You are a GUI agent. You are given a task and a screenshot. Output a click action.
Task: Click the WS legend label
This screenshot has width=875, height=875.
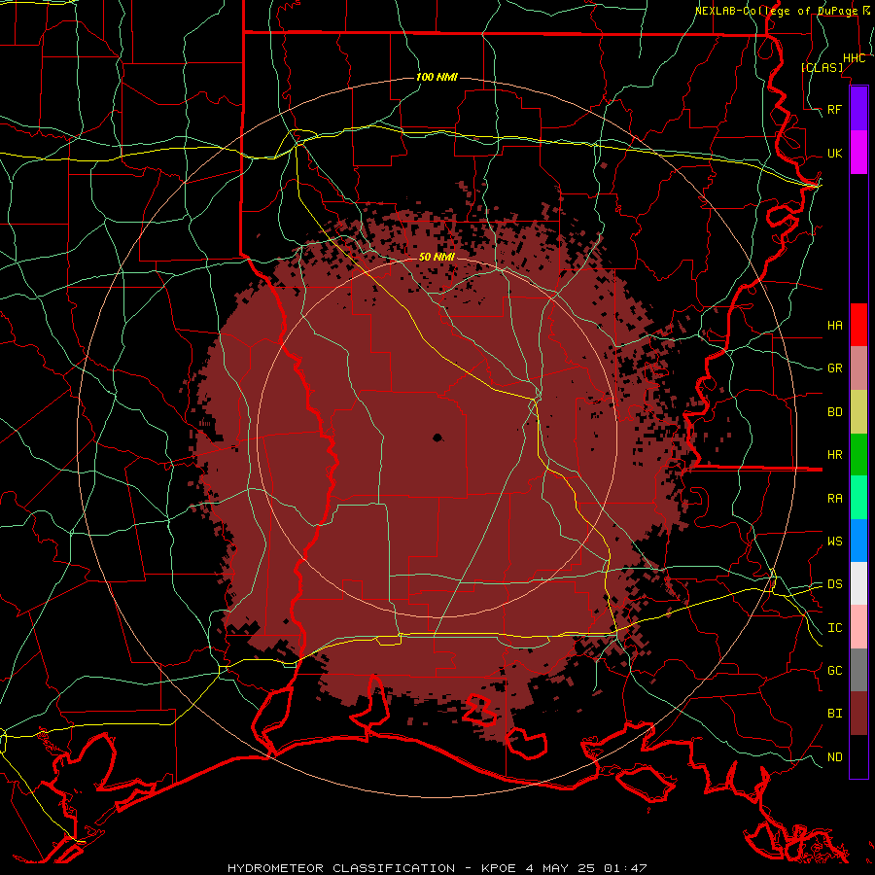835,542
